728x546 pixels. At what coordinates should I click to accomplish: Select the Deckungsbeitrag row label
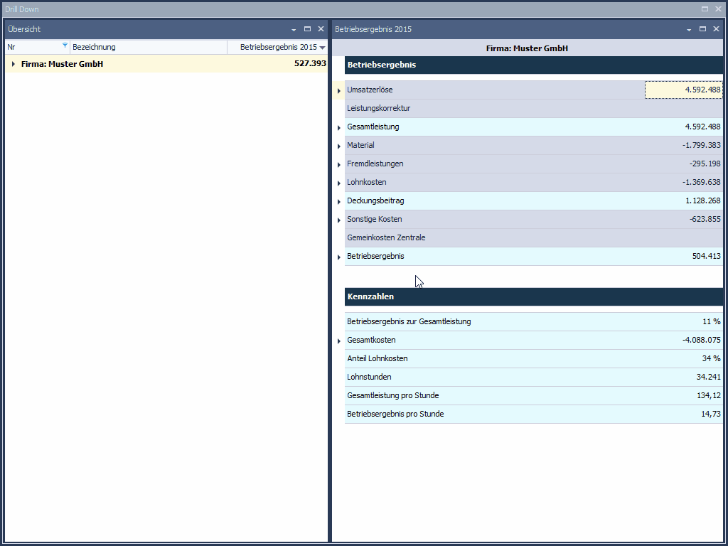[375, 201]
